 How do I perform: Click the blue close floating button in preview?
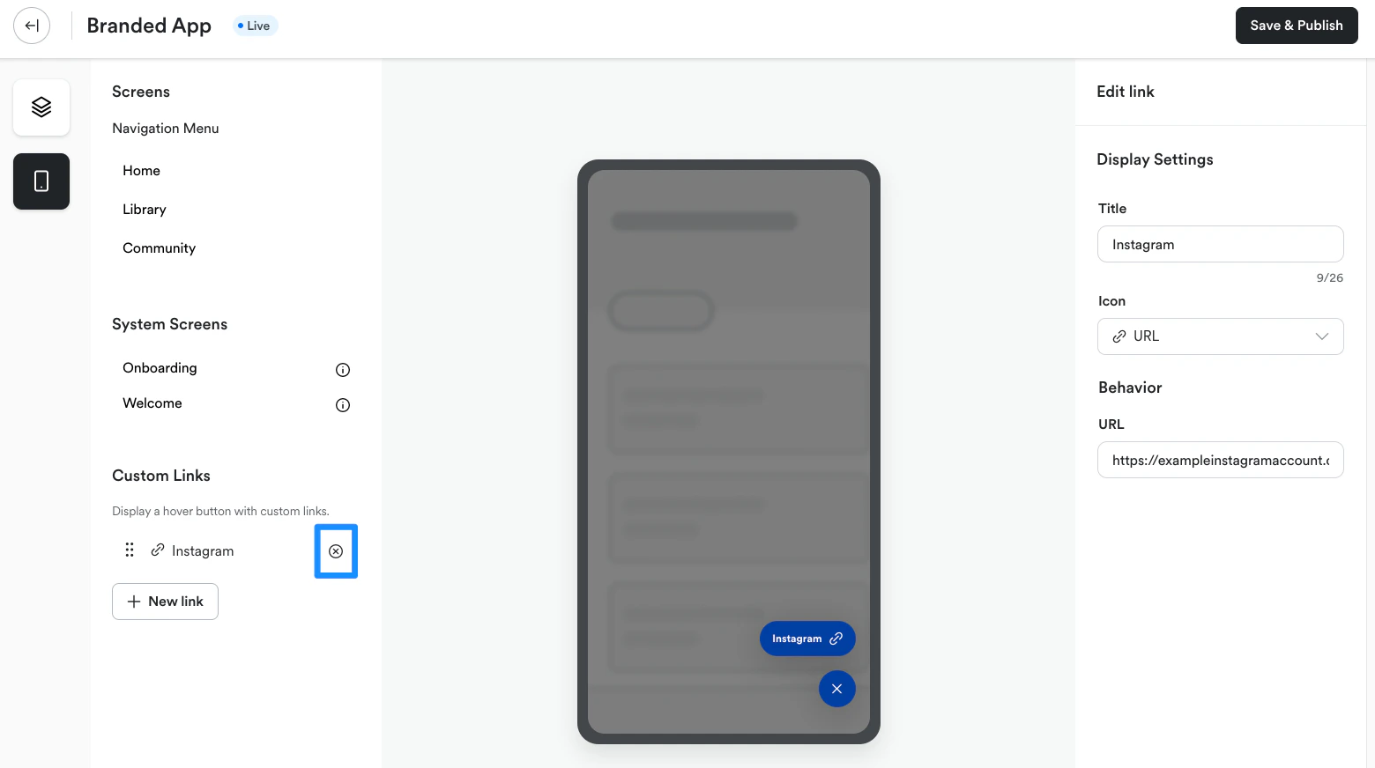click(837, 689)
